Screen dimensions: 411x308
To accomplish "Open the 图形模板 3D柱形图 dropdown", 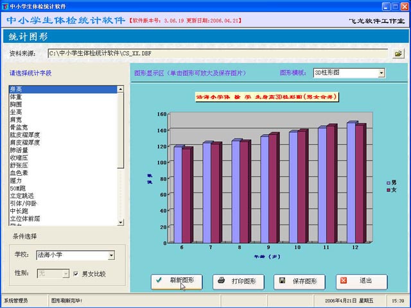I will (381, 73).
